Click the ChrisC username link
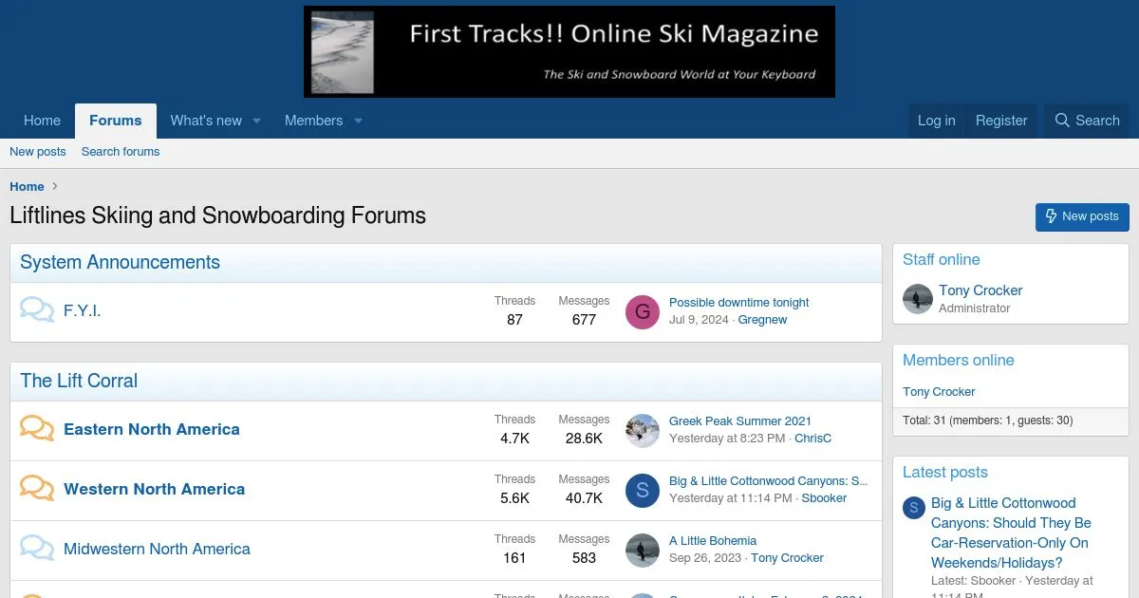 (x=812, y=439)
